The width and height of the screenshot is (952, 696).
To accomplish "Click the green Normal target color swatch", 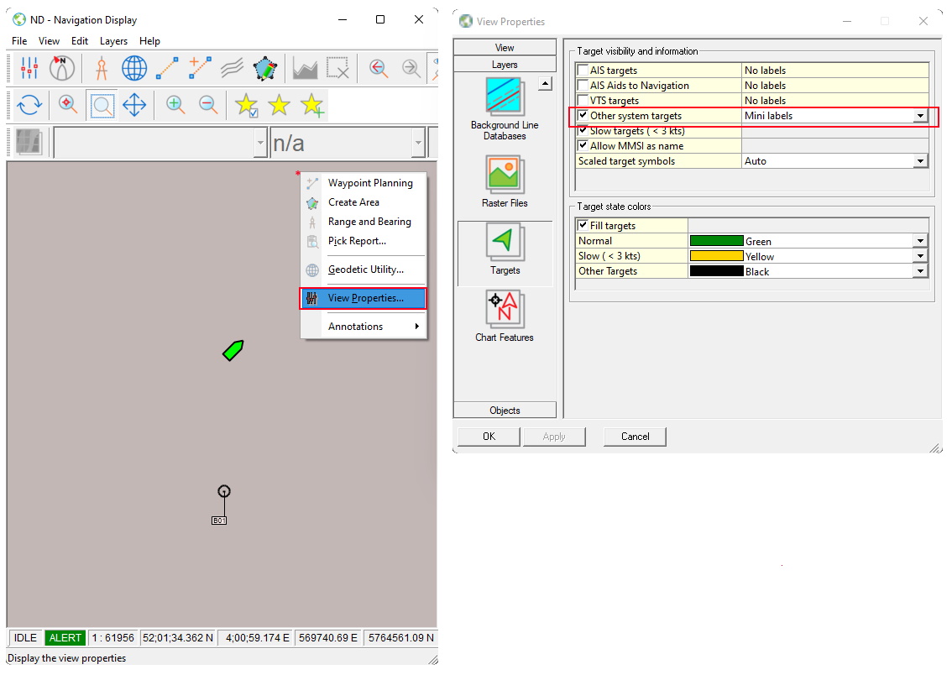I will (x=716, y=241).
